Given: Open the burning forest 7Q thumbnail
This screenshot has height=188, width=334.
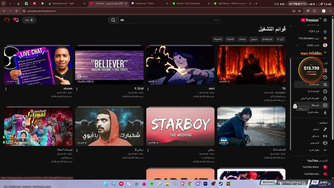Looking at the screenshot, I should [251, 65].
